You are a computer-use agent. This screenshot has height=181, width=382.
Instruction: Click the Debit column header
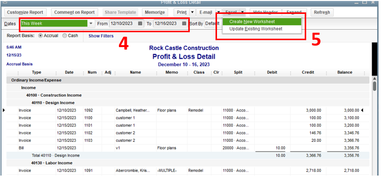(x=272, y=72)
